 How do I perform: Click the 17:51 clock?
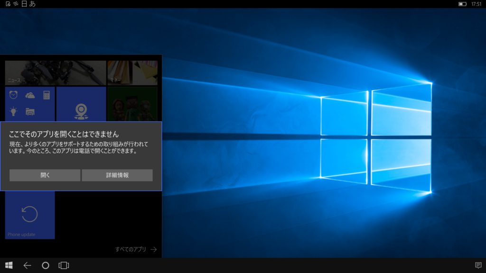click(x=477, y=4)
